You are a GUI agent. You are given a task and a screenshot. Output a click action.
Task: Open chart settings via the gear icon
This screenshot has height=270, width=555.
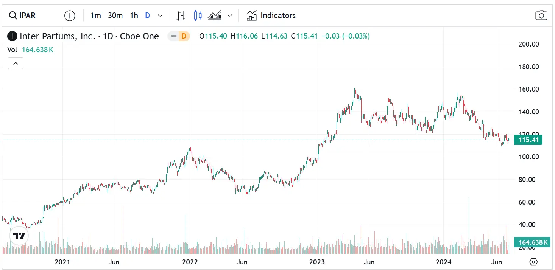[533, 262]
